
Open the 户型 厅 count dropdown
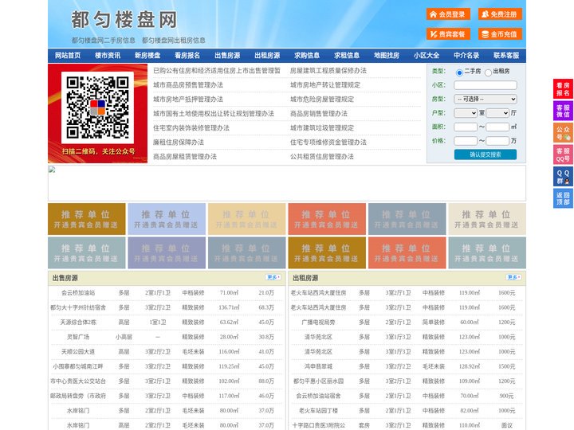coord(497,113)
